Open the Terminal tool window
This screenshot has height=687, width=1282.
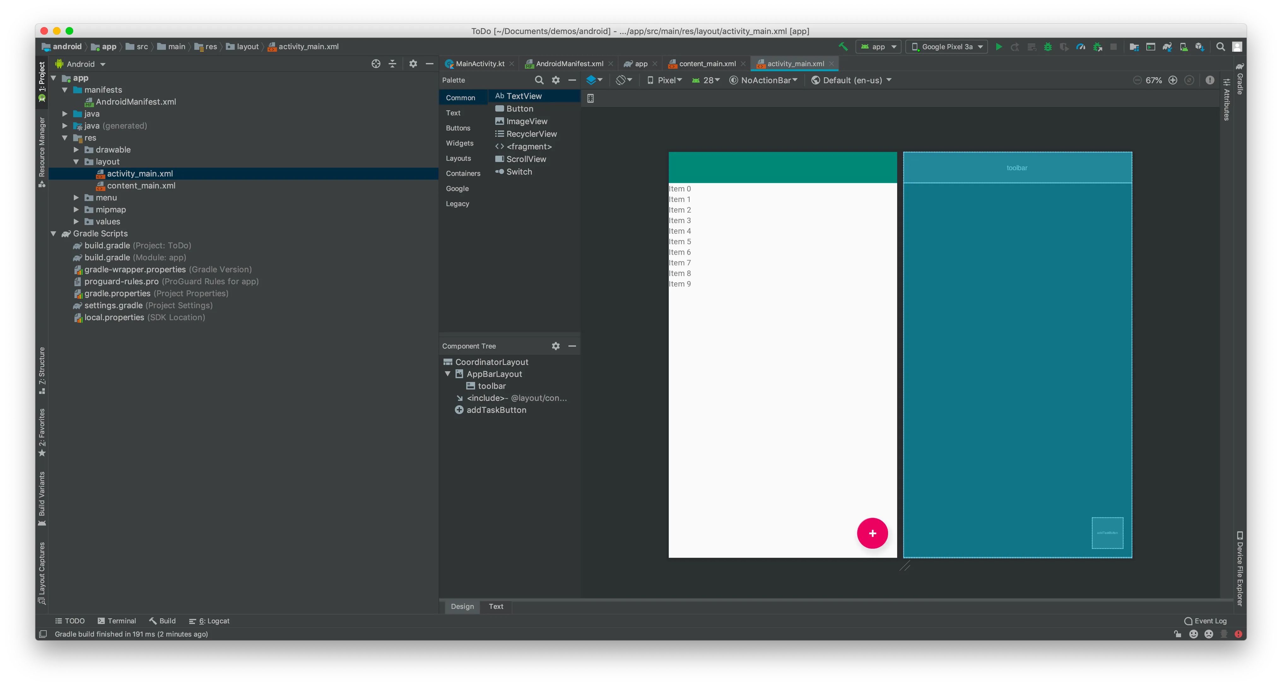click(116, 621)
